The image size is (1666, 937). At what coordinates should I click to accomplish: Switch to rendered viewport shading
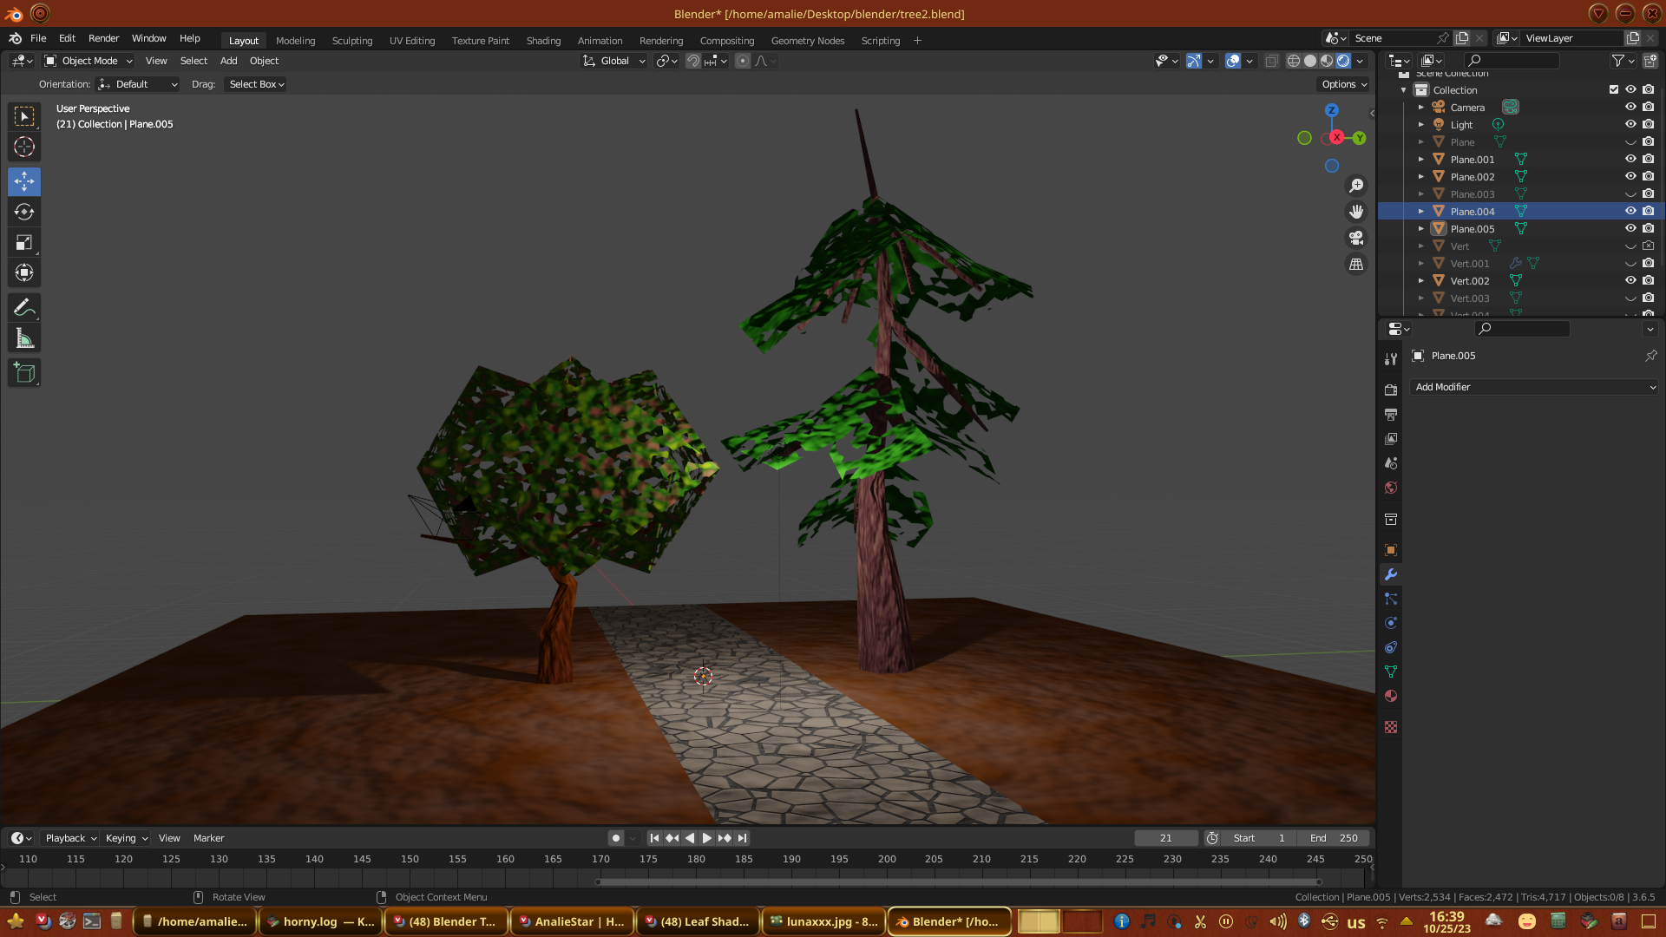(x=1343, y=61)
